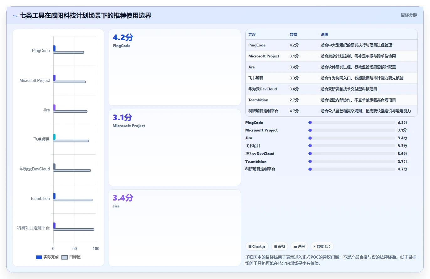Click 适合中大型组织的研发执行与项目过程管理 description
430x279 pixels.
pyautogui.click(x=356, y=45)
